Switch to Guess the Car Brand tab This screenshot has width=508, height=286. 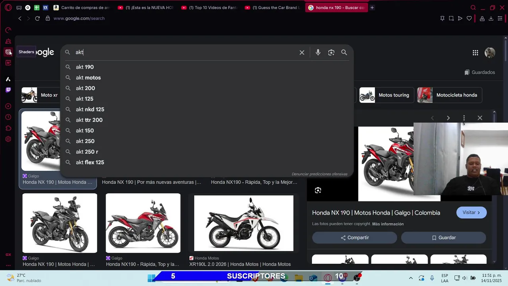pos(272,8)
